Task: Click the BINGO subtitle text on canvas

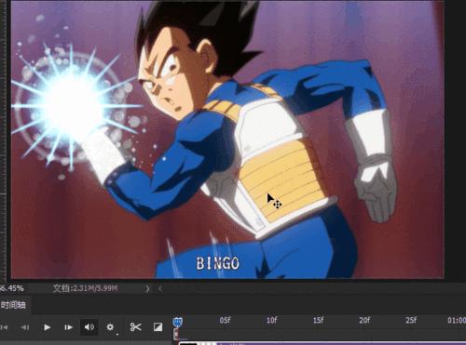Action: coord(218,263)
